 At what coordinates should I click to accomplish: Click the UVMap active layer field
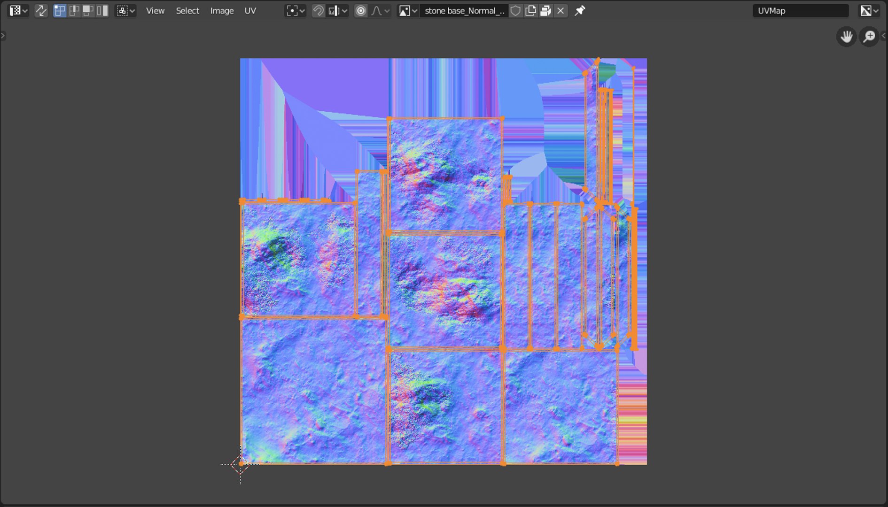[x=801, y=10]
